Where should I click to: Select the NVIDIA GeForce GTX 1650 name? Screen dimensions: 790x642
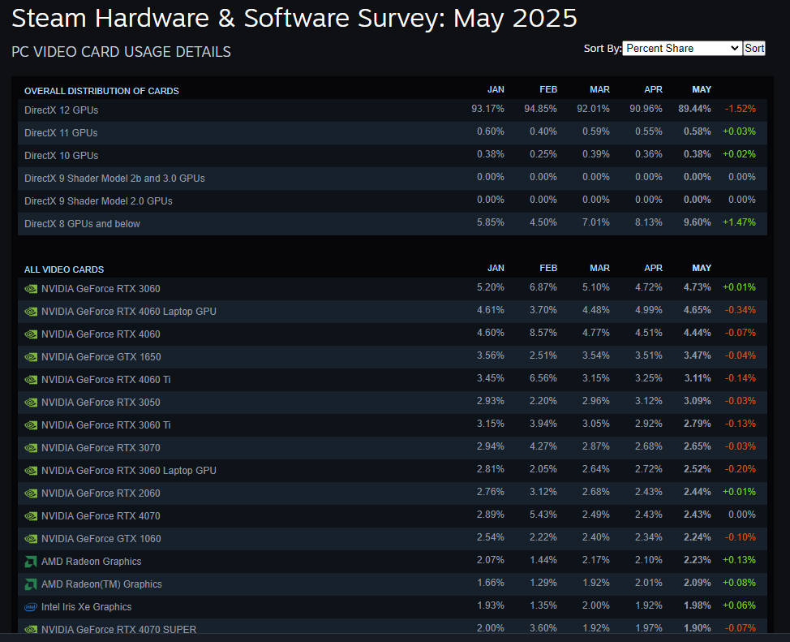tap(101, 357)
